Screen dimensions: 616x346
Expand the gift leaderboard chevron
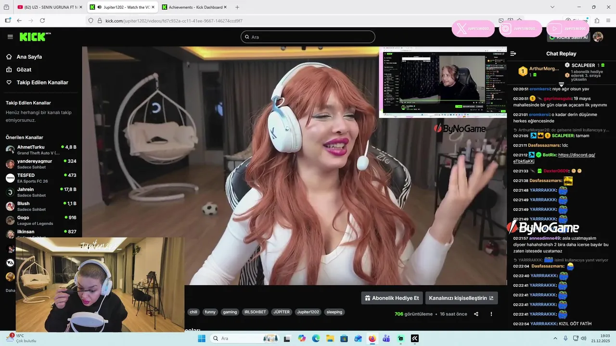coord(561,84)
